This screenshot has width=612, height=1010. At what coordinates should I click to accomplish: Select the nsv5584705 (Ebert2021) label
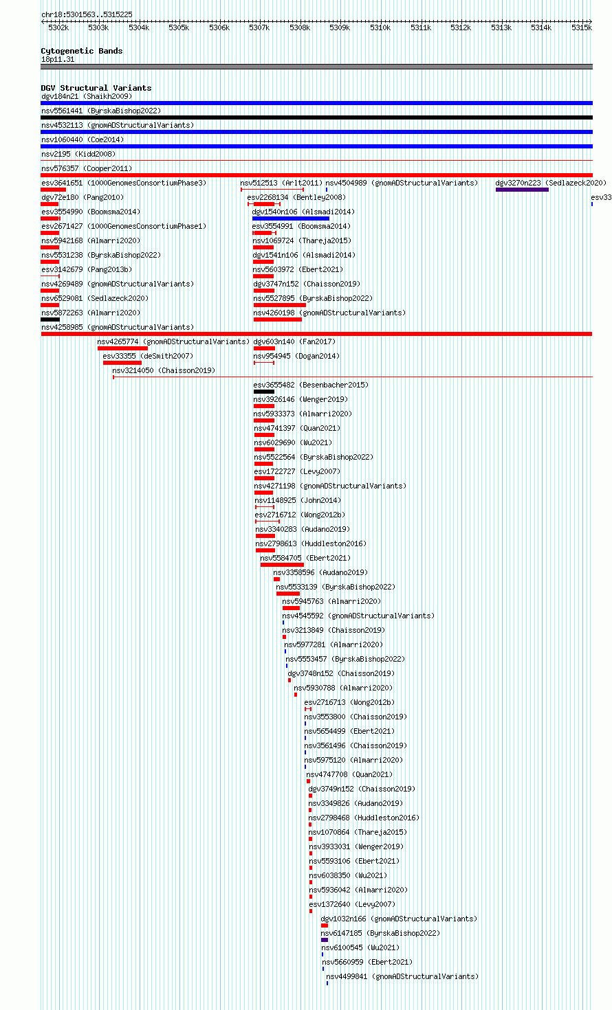306,558
